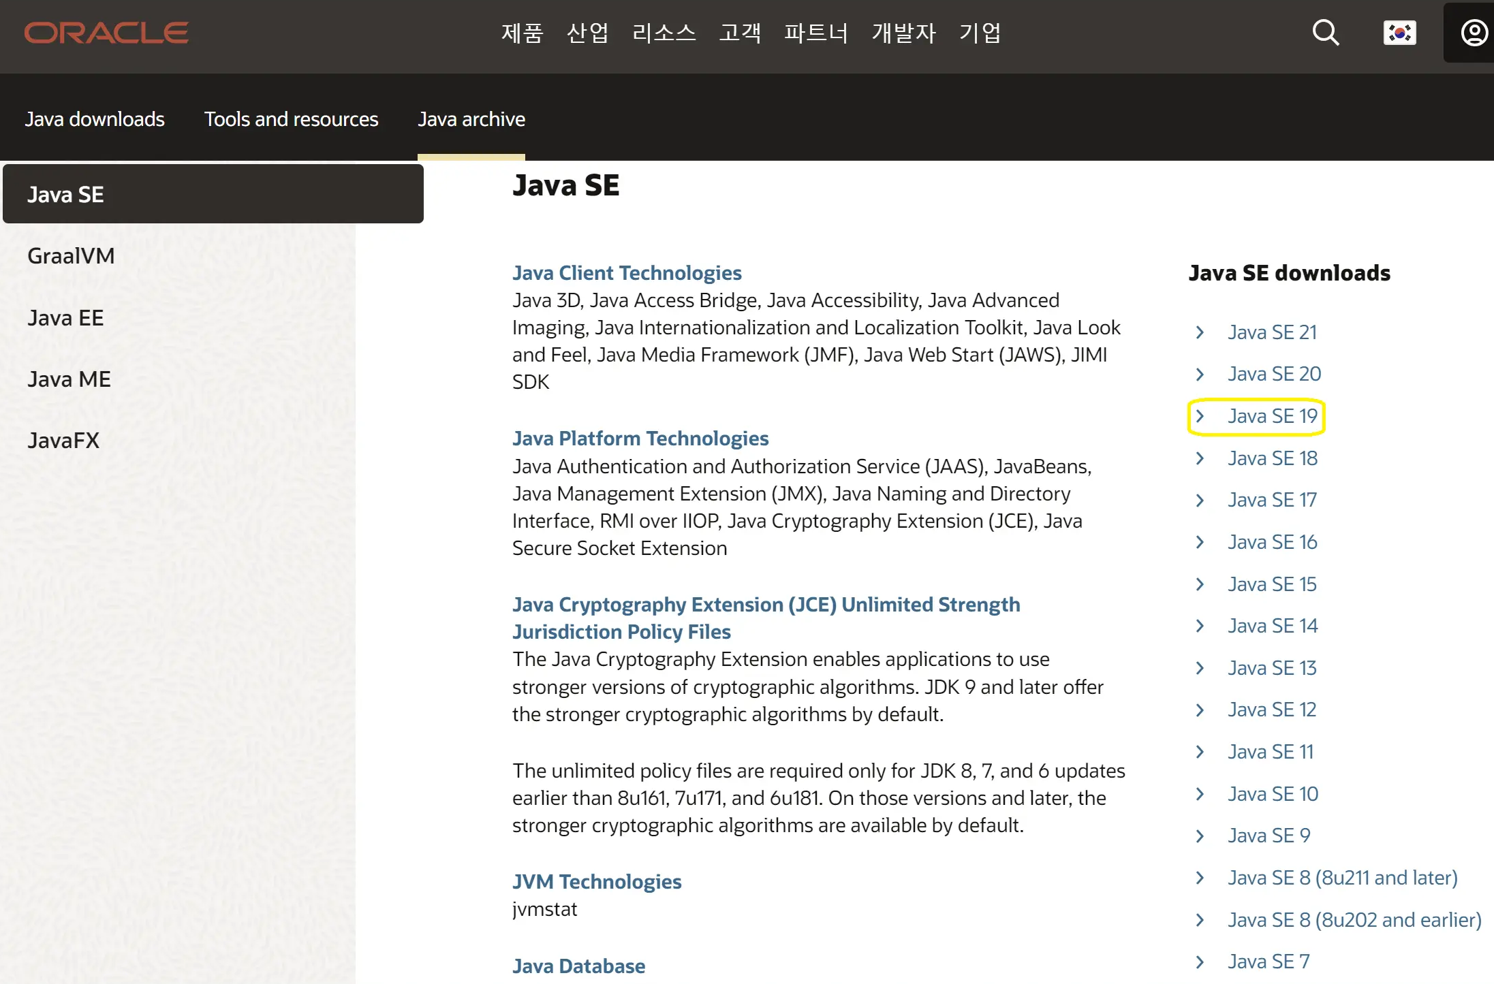The width and height of the screenshot is (1494, 984).
Task: Open the 산업 menu
Action: tap(587, 33)
